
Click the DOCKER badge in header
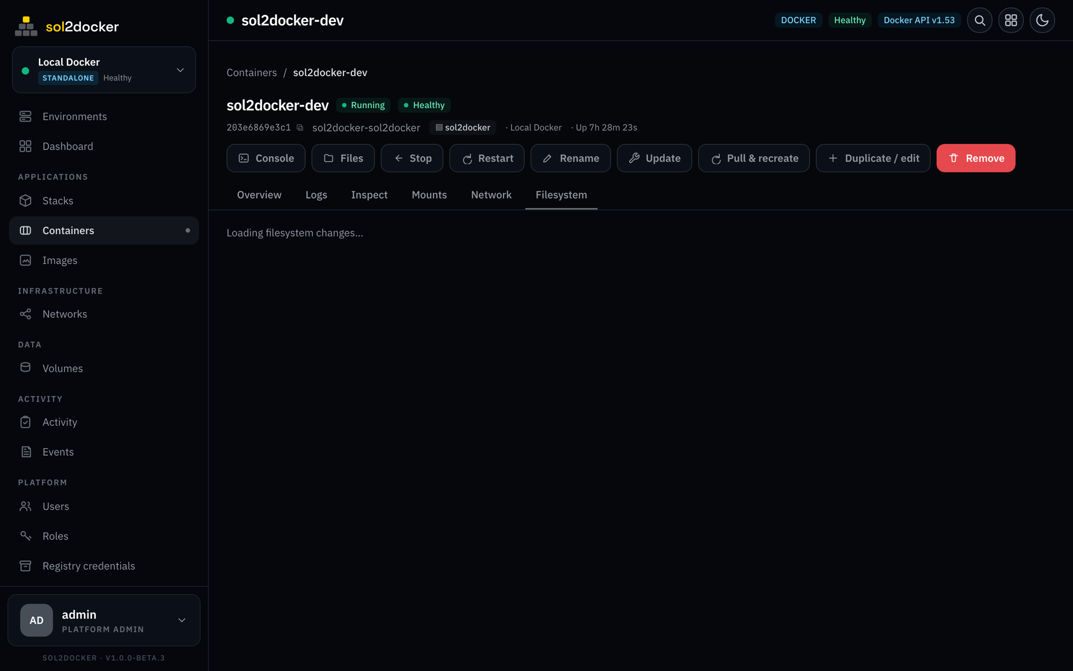(798, 20)
